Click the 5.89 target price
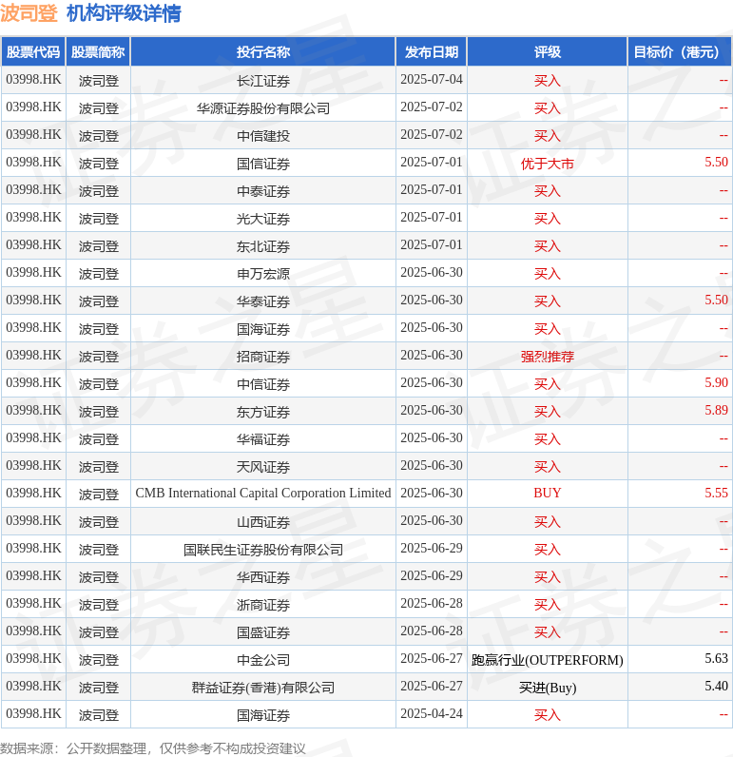 (x=716, y=410)
